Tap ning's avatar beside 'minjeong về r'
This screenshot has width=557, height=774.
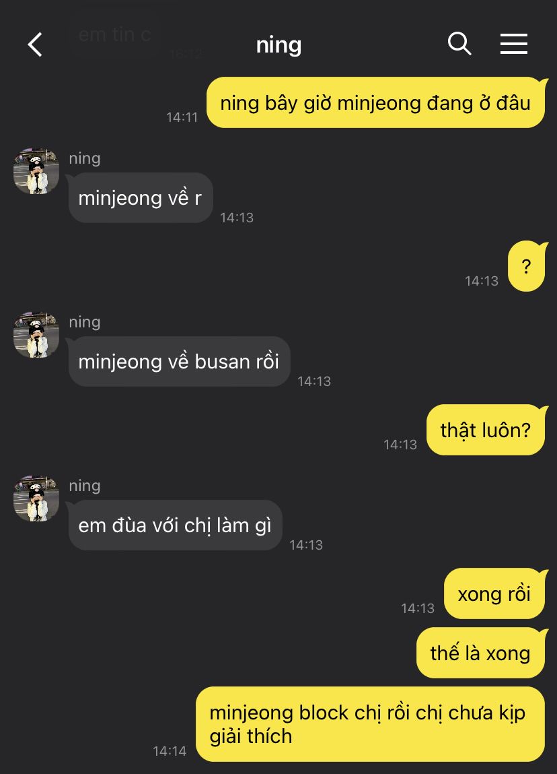tap(36, 171)
